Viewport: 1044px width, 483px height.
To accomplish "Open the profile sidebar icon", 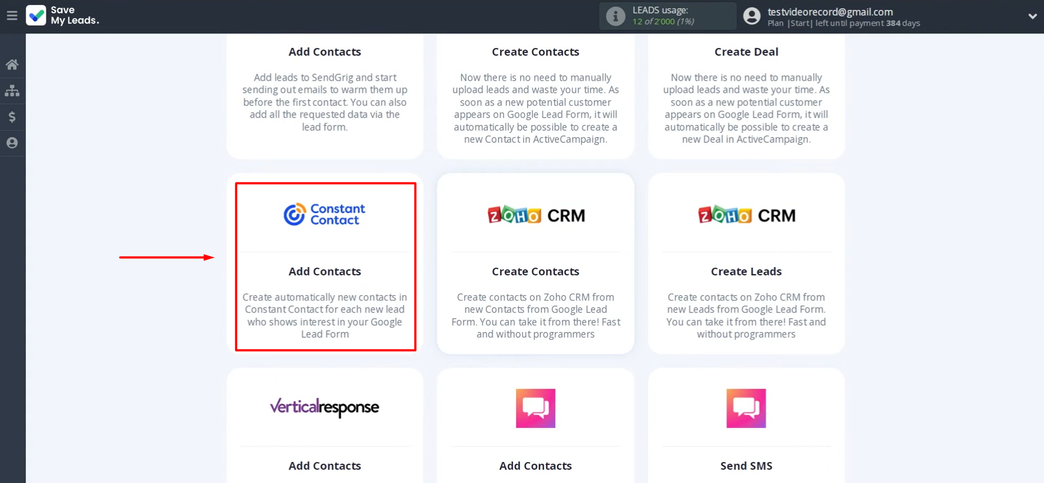I will [x=12, y=143].
